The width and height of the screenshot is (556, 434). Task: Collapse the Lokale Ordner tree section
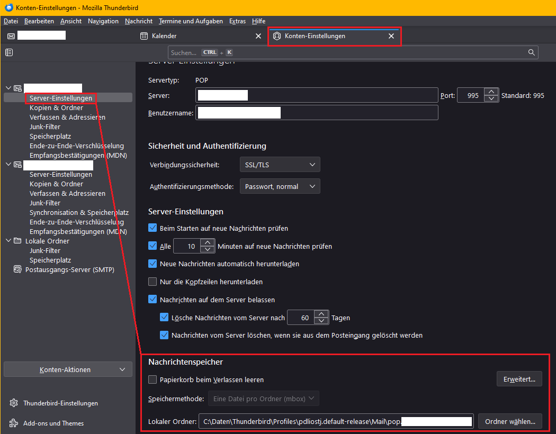tap(9, 241)
